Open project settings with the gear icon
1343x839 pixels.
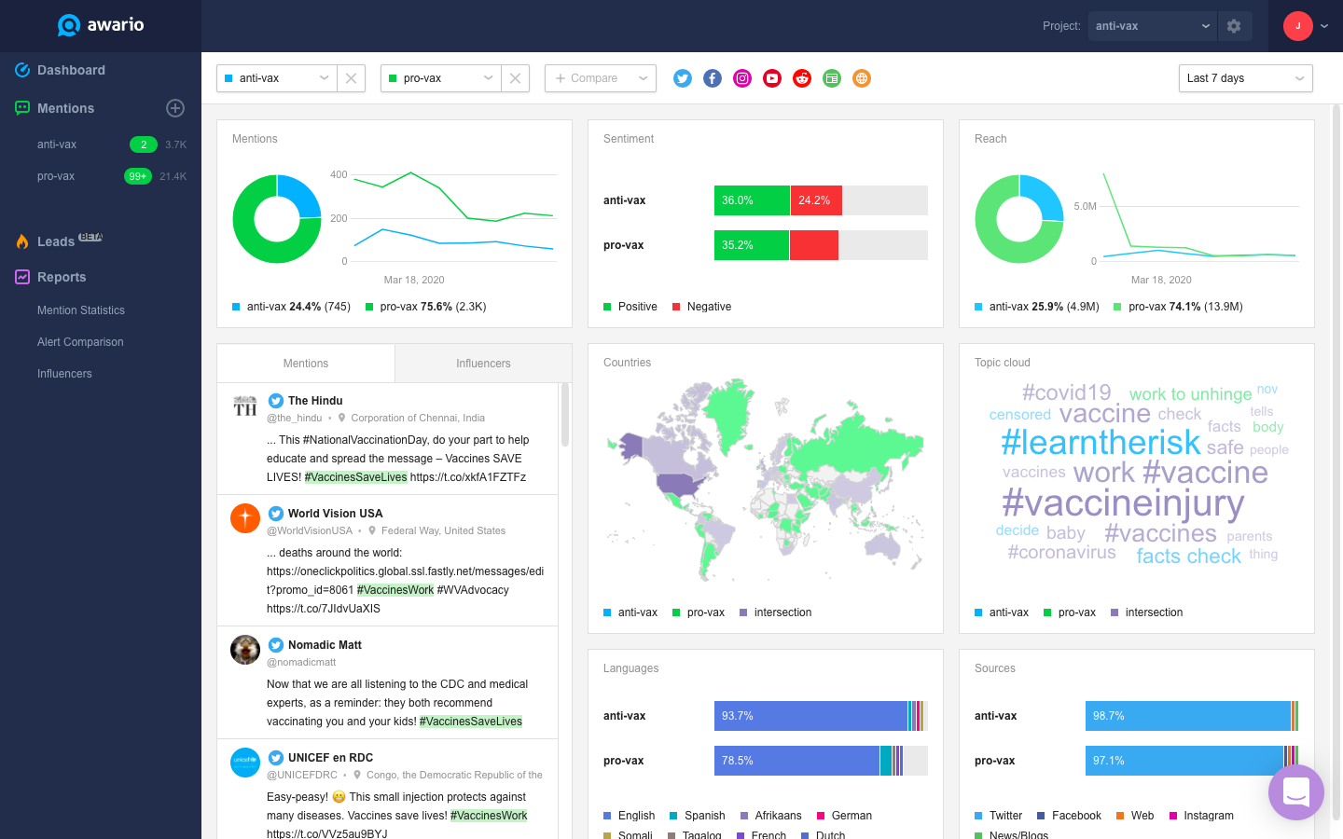1234,25
